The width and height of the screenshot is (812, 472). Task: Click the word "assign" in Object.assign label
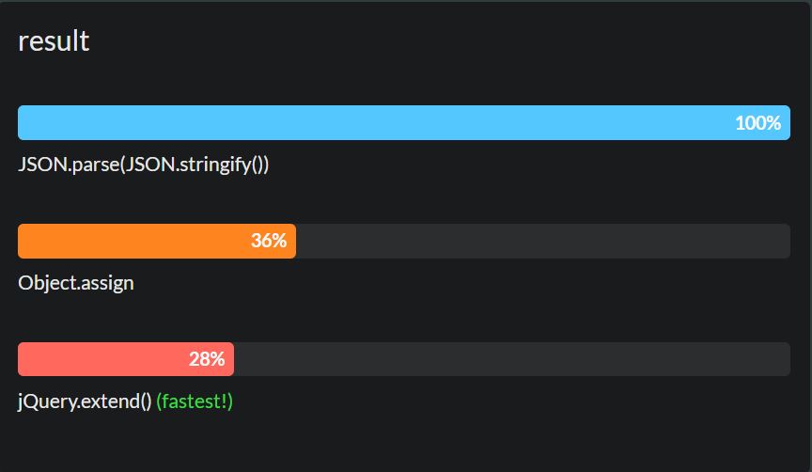click(x=107, y=283)
